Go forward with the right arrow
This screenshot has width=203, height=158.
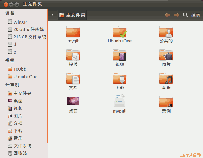(177, 15)
